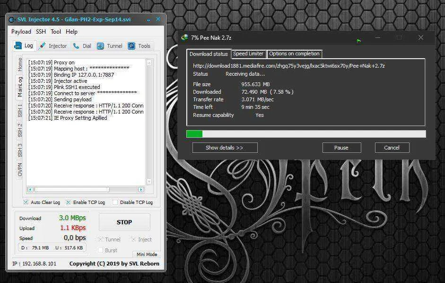445x283 pixels.
Task: Open the Tool menu
Action: tap(56, 32)
